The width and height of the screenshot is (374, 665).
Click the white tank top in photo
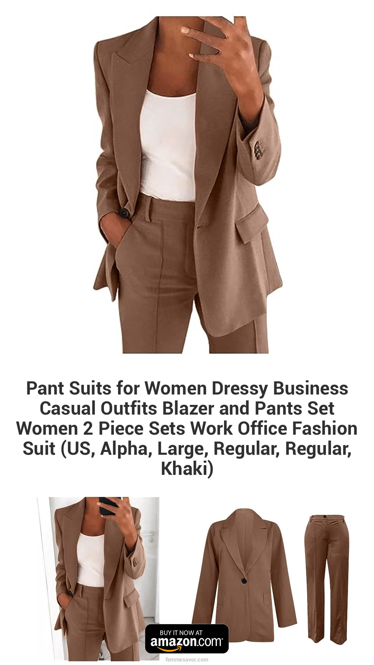[x=168, y=145]
